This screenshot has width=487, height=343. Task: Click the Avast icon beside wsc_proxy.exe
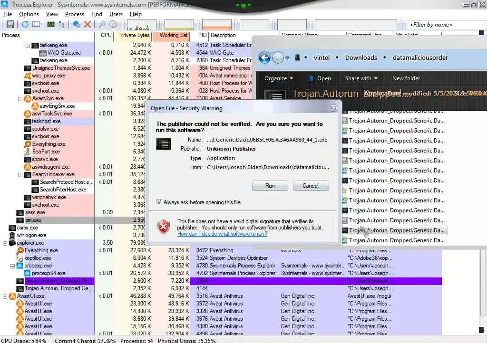28,76
